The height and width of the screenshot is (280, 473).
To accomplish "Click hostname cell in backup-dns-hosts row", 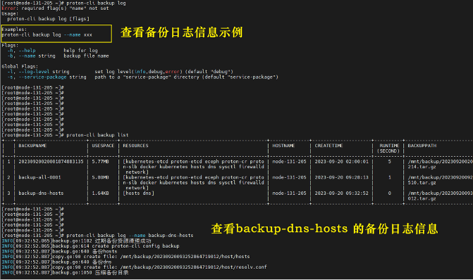I will [289, 193].
